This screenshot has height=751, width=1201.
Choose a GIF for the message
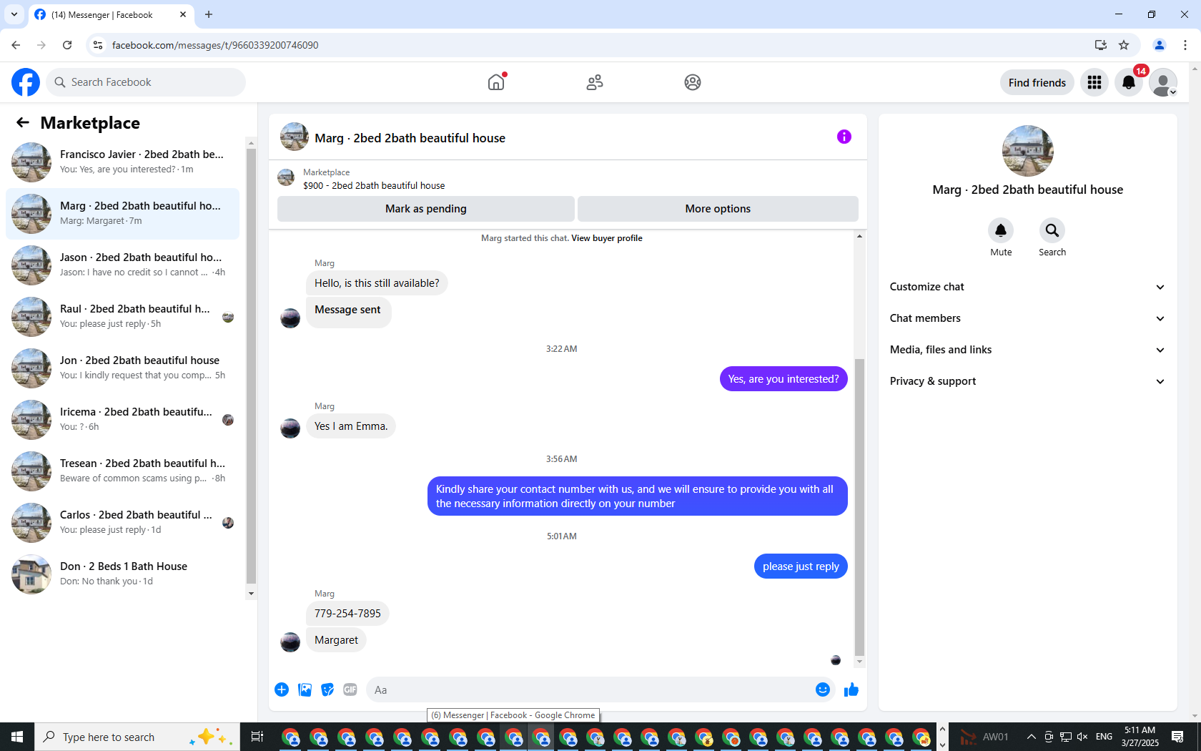(x=350, y=689)
